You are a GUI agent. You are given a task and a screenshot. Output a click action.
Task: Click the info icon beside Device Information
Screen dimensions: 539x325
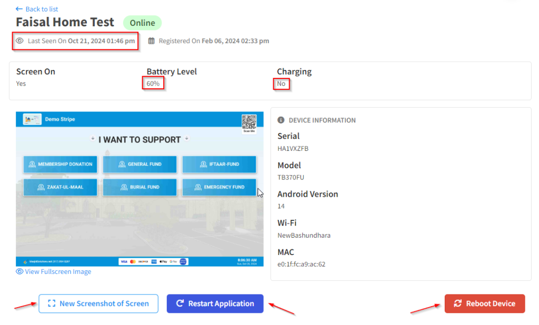(281, 120)
